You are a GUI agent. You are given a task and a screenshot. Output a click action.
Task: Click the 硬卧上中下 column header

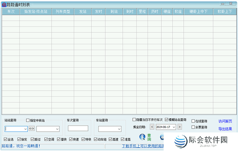tap(198, 12)
